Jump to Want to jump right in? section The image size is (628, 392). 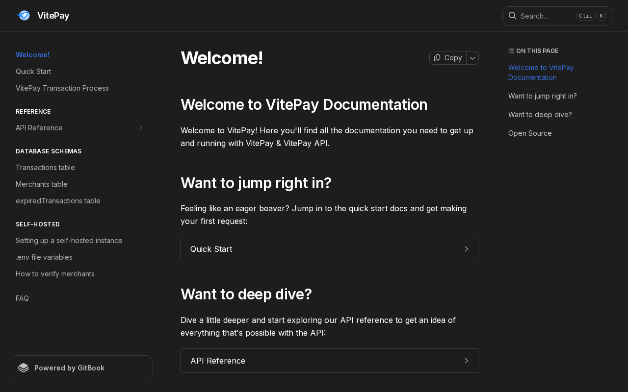click(543, 96)
